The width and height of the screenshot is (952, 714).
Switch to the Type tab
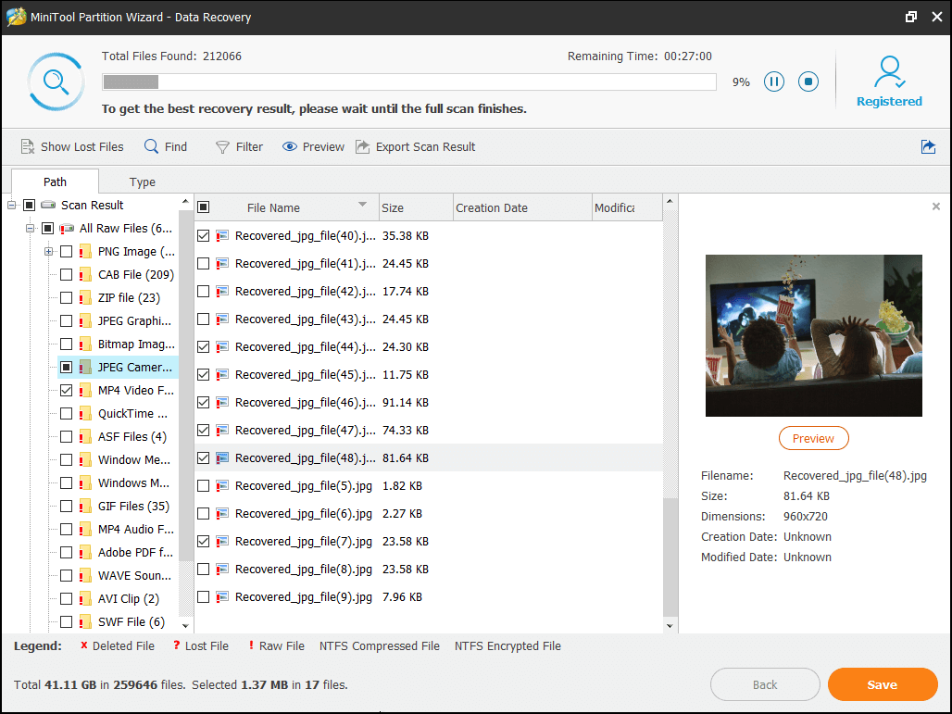(x=142, y=182)
